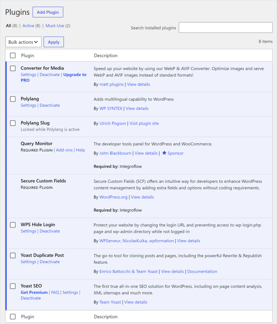Viewport: 277px width, 324px height.
Task: Tick the Polylang Slug checkbox
Action: pyautogui.click(x=13, y=123)
